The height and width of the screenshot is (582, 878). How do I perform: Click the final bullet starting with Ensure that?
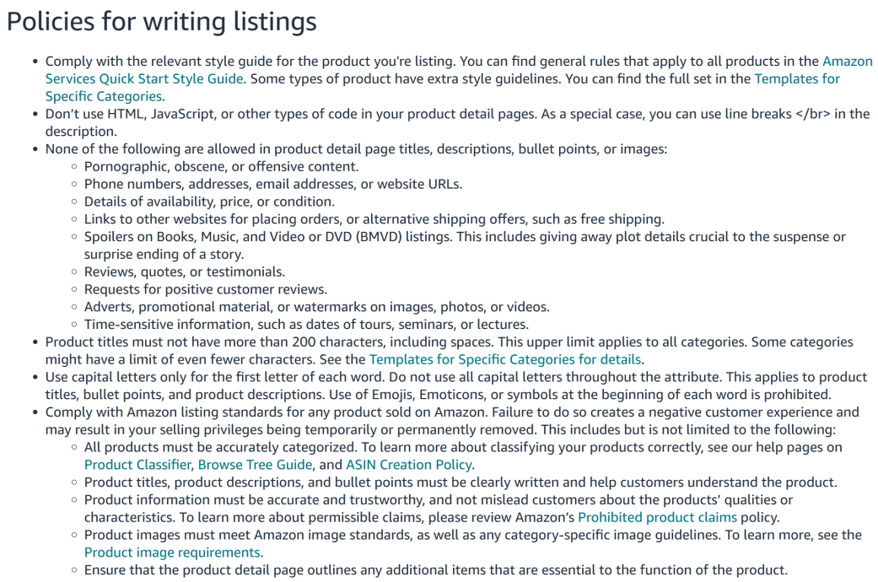tap(435, 570)
